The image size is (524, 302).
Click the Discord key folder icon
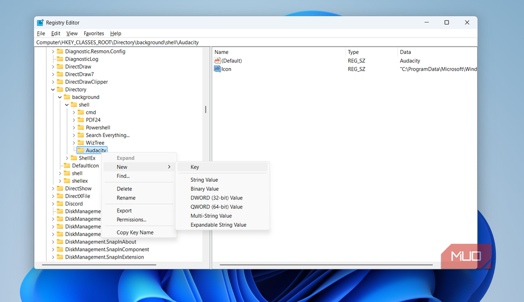[60, 204]
